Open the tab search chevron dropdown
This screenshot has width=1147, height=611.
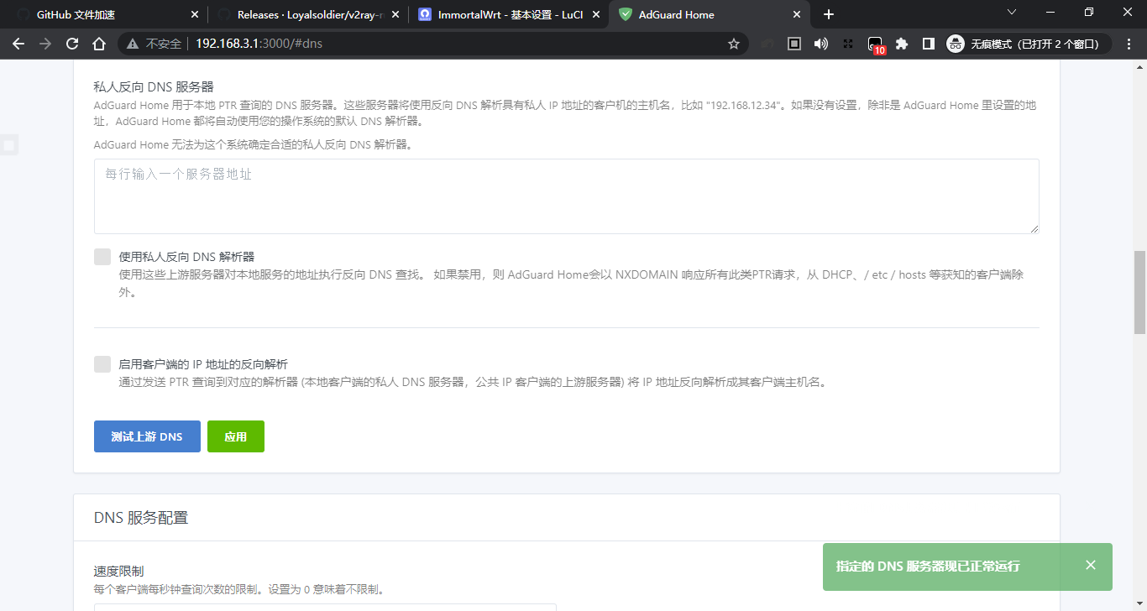[x=1012, y=13]
